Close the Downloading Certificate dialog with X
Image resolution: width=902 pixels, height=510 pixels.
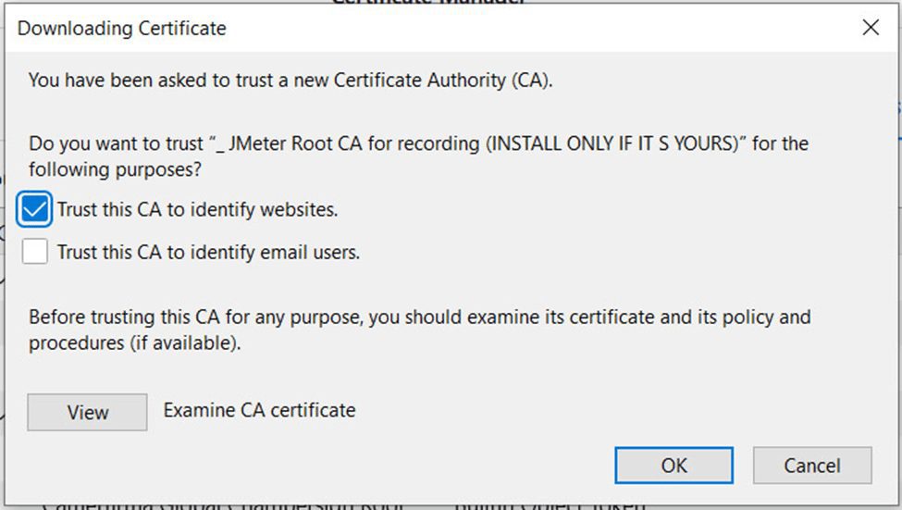871,27
